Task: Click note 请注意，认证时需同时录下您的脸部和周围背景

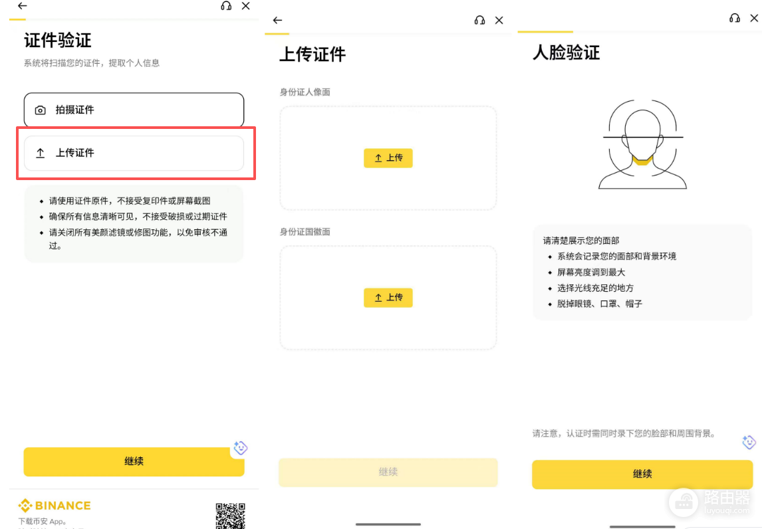Action: [624, 433]
